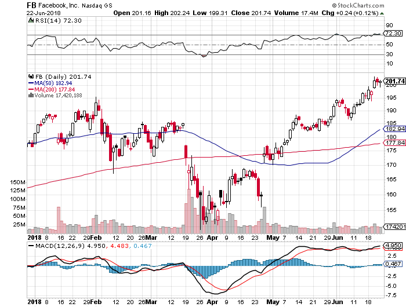
Task: Click the Apr label on MACD date axis
Action: click(212, 302)
